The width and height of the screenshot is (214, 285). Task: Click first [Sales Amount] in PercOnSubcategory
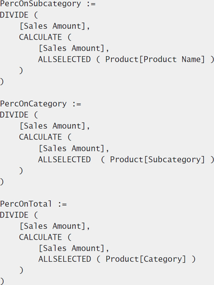[52, 26]
